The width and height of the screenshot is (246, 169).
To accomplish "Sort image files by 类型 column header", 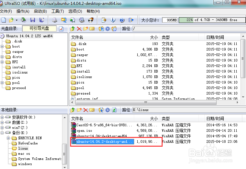I will tap(179, 37).
